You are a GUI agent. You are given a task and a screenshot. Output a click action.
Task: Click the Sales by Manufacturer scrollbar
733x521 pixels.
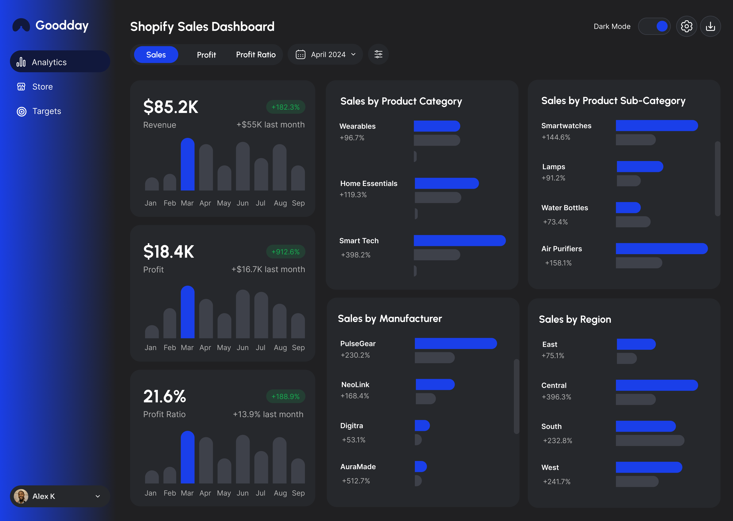[516, 396]
